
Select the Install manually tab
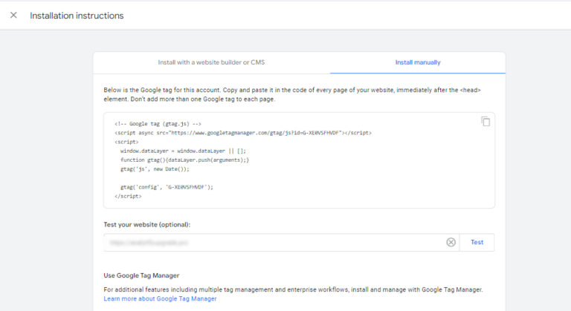418,62
